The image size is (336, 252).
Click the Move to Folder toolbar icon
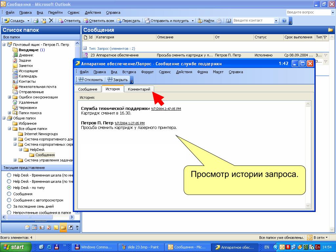pyautogui.click(x=44, y=21)
